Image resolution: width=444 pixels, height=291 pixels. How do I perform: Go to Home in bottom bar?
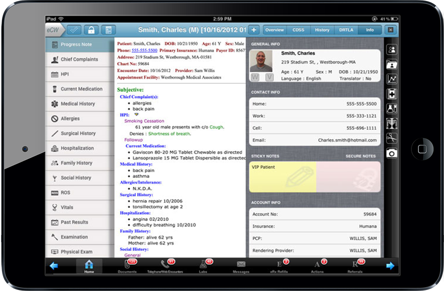point(89,266)
